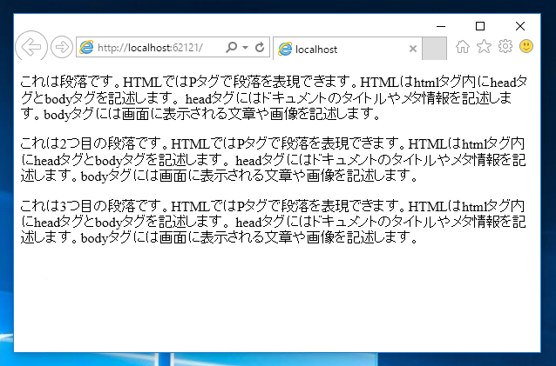The height and width of the screenshot is (366, 556).
Task: Refresh the page with reload icon
Action: (260, 47)
